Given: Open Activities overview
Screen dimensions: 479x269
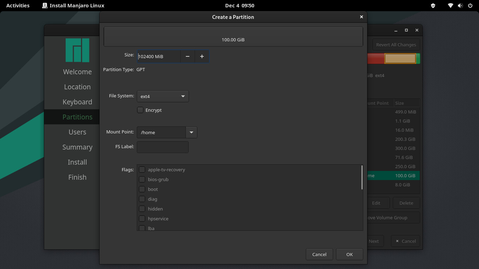Looking at the screenshot, I should point(18,6).
